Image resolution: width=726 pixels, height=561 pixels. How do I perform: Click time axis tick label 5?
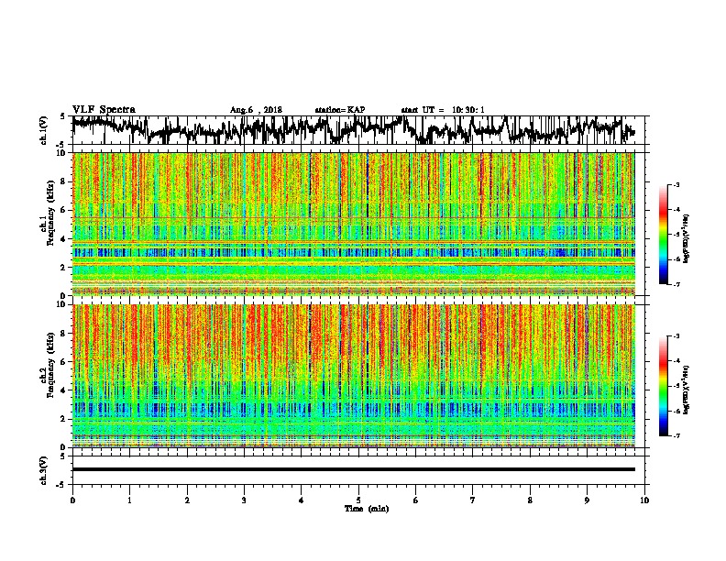(x=358, y=500)
